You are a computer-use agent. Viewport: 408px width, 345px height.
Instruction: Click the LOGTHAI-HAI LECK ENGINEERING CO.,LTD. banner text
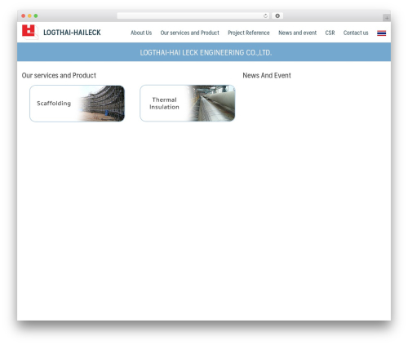tap(206, 52)
